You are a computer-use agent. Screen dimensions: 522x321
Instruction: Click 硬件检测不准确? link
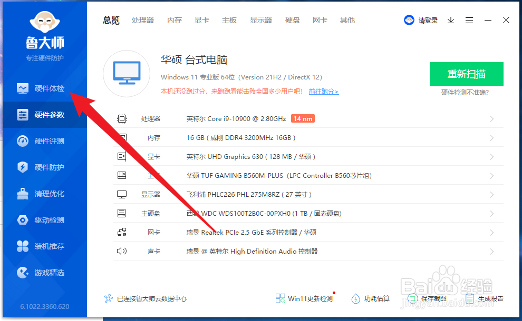pyautogui.click(x=465, y=93)
